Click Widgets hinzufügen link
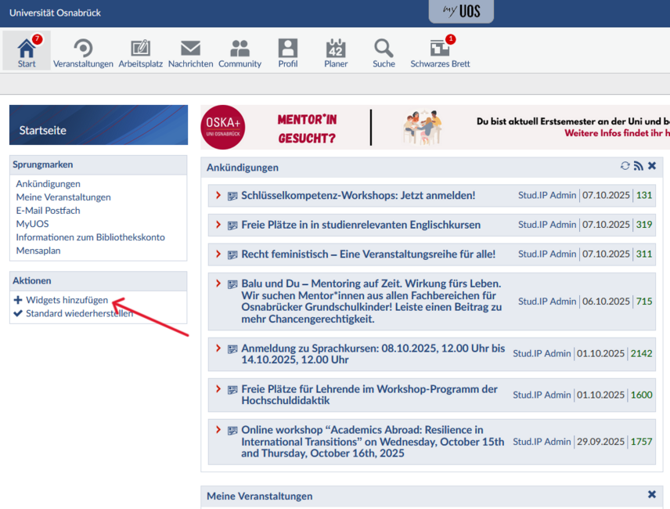670x509 pixels. click(67, 300)
